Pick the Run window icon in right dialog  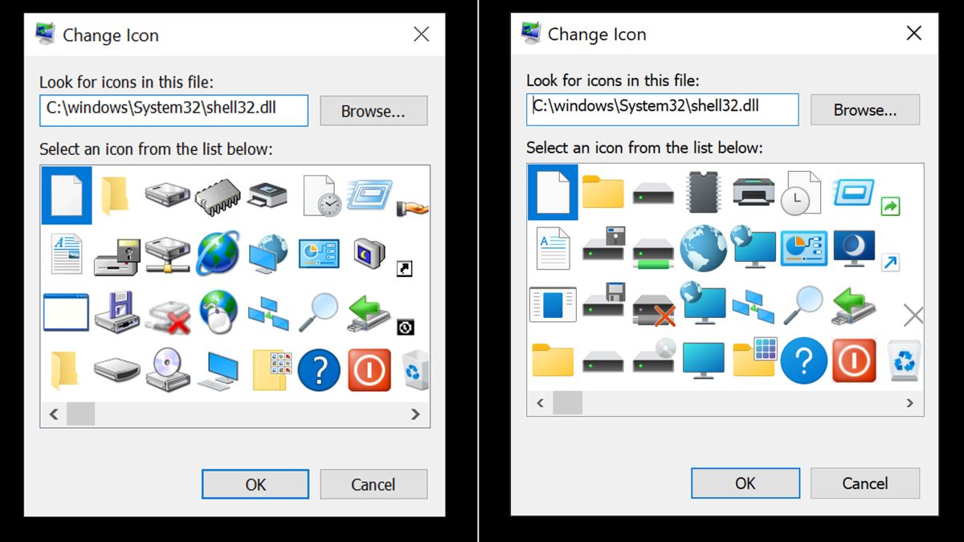pos(852,191)
